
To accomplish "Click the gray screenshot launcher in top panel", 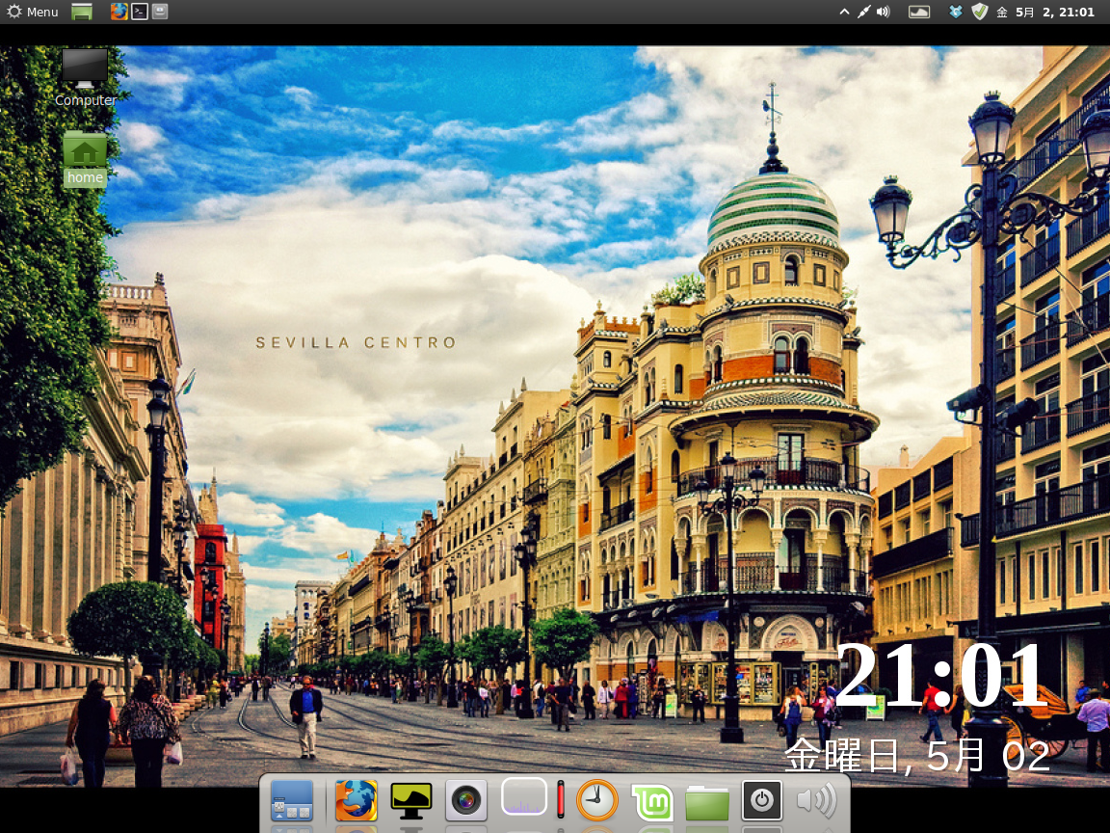I will [160, 12].
